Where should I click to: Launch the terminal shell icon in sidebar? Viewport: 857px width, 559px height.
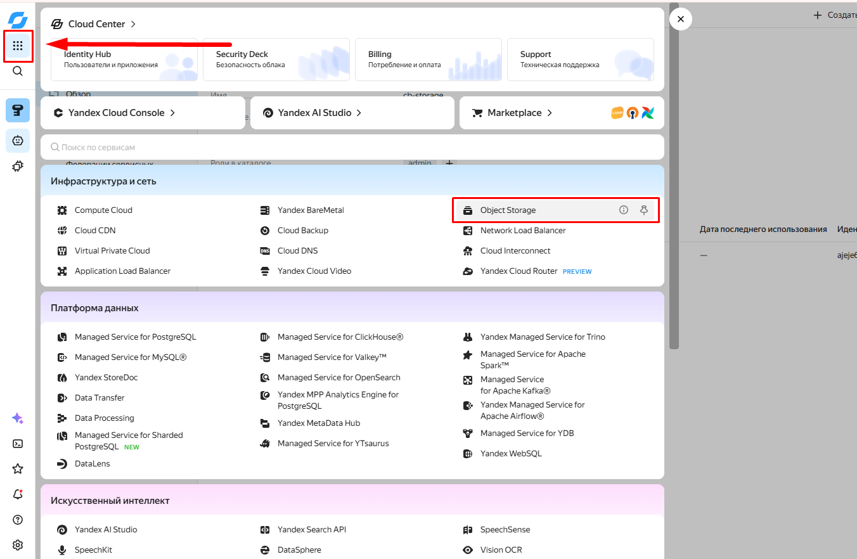pyautogui.click(x=18, y=444)
